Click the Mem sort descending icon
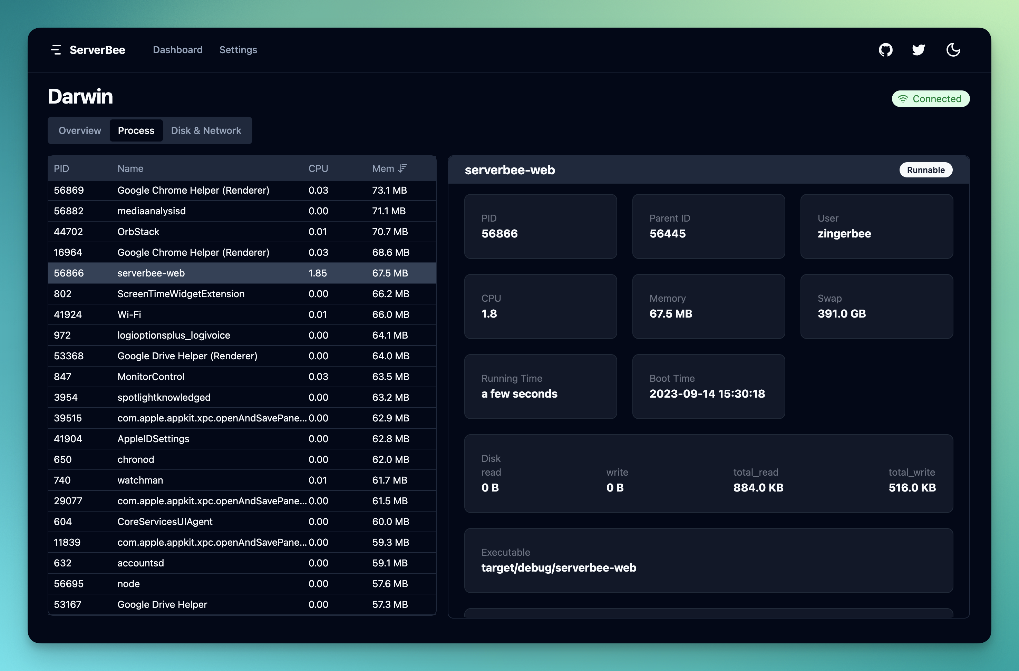Image resolution: width=1019 pixels, height=671 pixels. (402, 168)
